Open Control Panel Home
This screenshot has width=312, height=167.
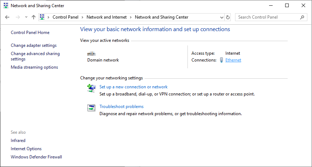(30, 33)
